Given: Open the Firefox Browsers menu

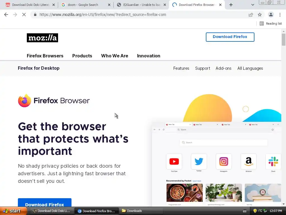Looking at the screenshot, I should pyautogui.click(x=45, y=56).
